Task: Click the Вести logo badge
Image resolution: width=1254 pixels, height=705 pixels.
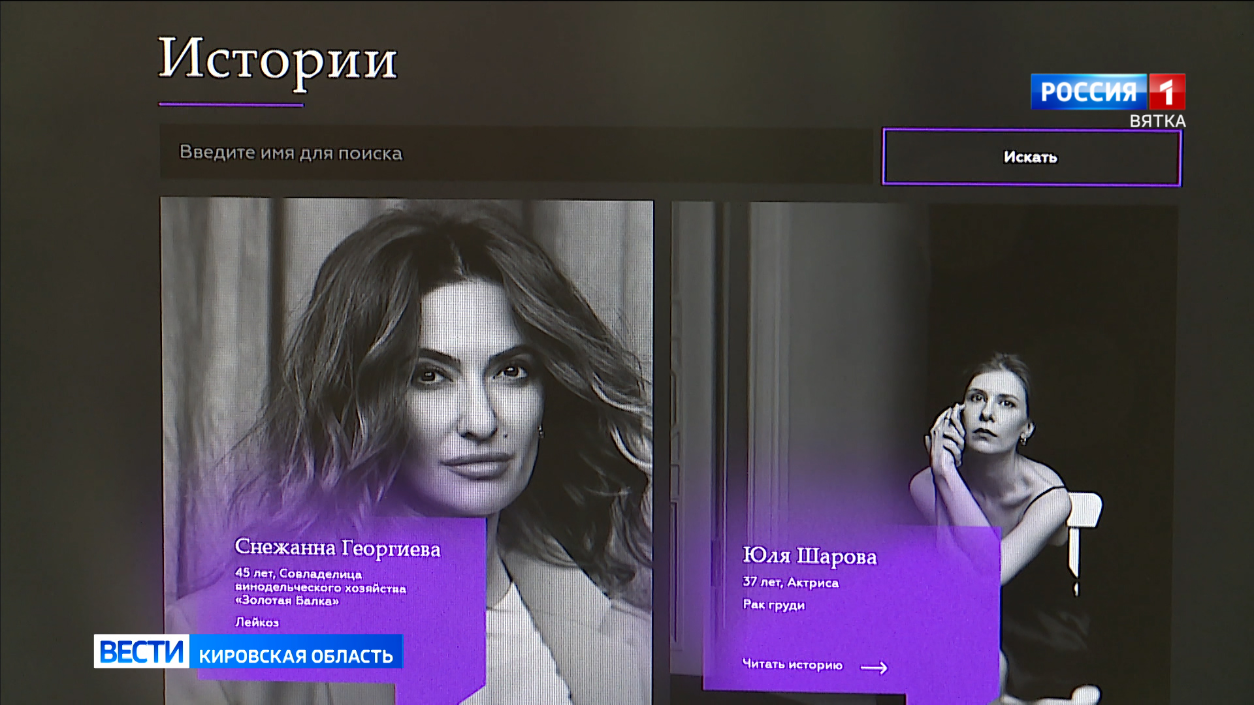Action: click(x=142, y=651)
